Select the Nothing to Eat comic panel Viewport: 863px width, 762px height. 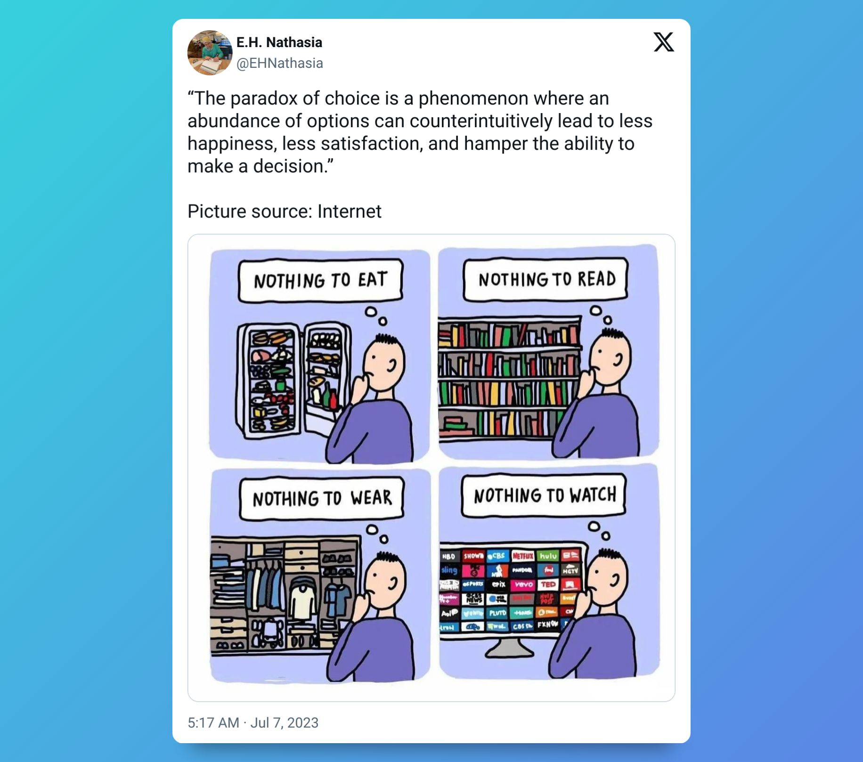320,356
